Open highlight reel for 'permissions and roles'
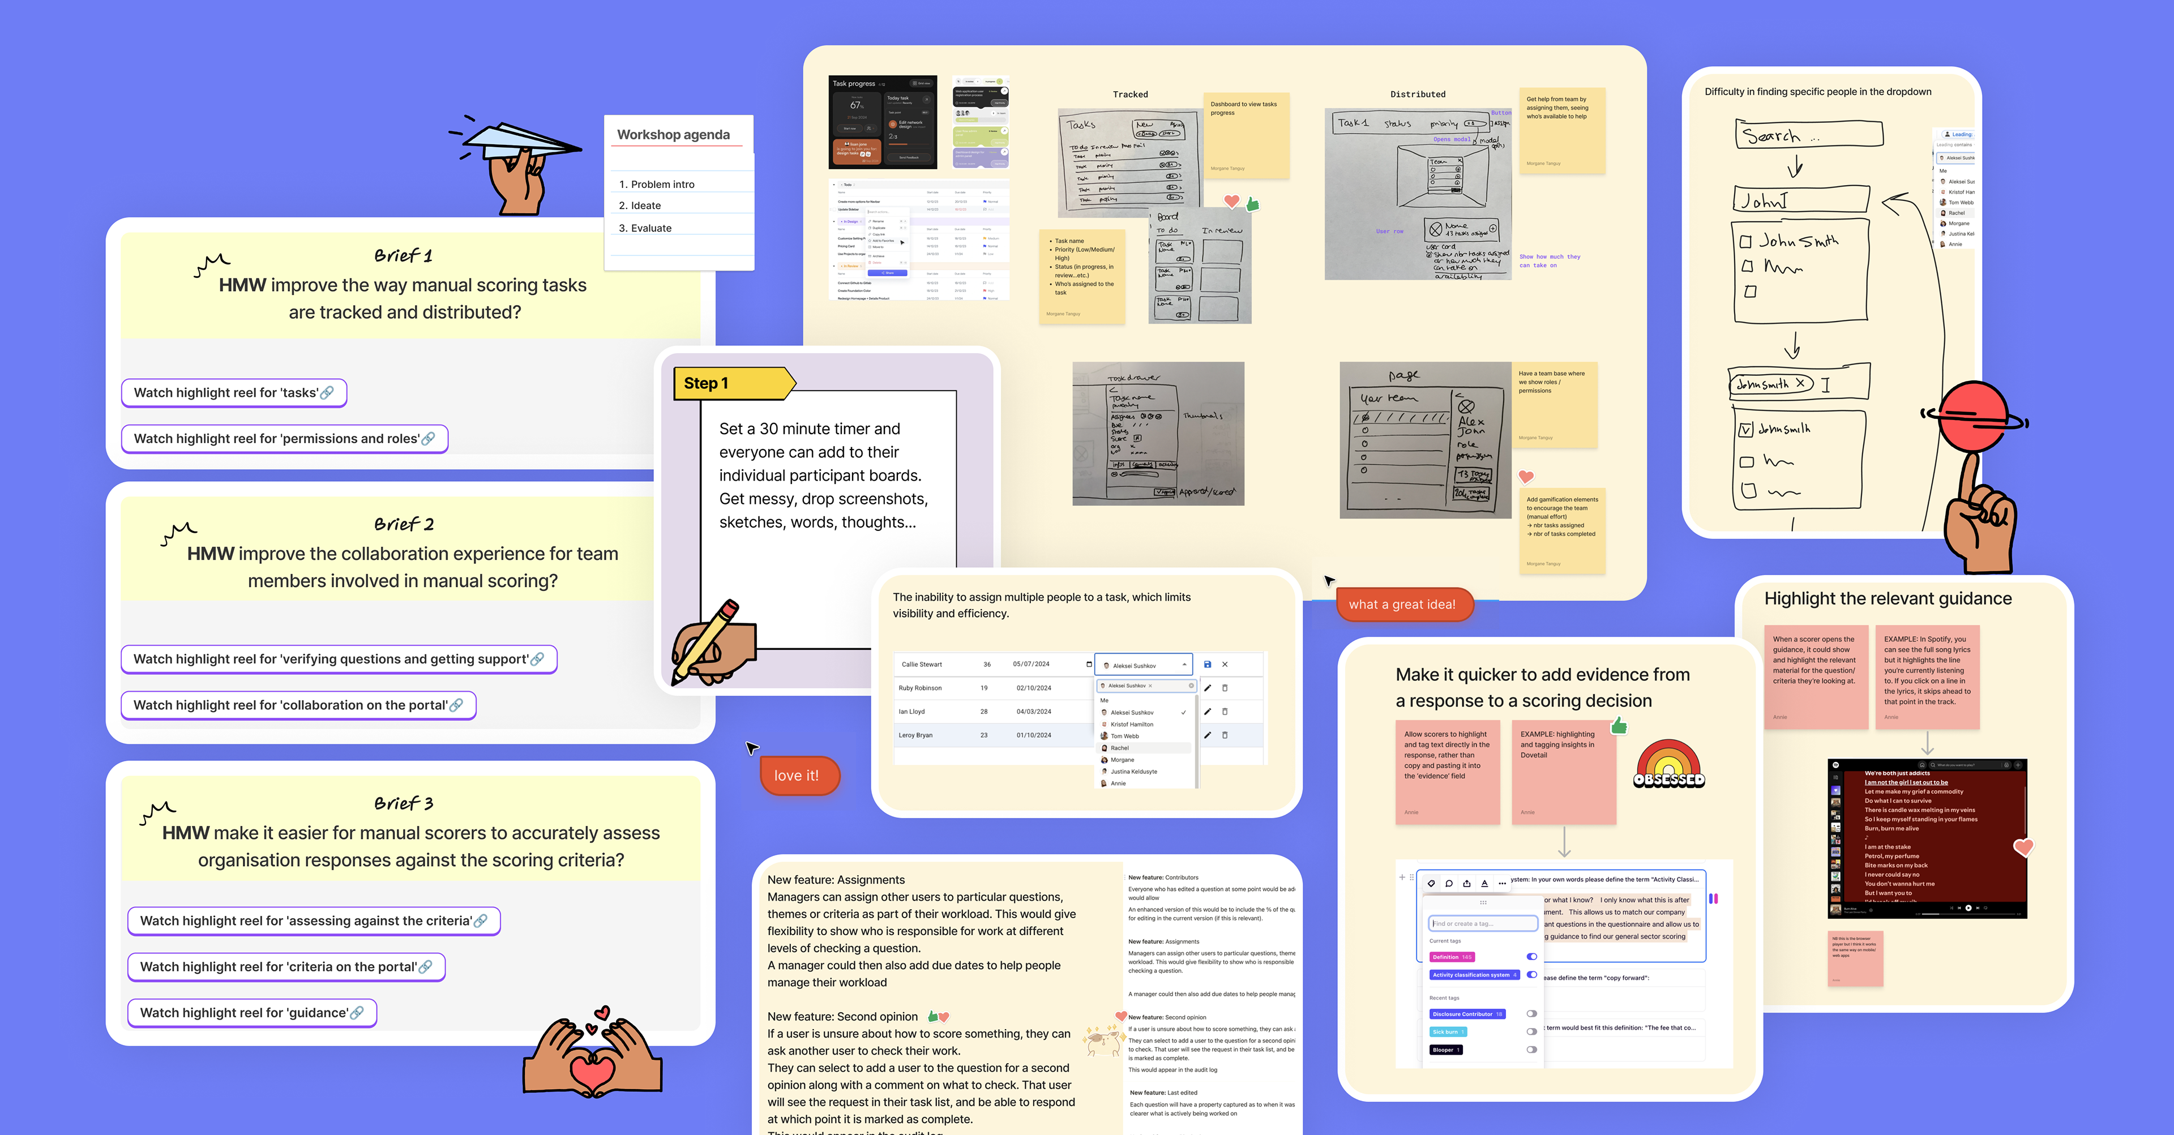Image resolution: width=2174 pixels, height=1135 pixels. (x=284, y=439)
